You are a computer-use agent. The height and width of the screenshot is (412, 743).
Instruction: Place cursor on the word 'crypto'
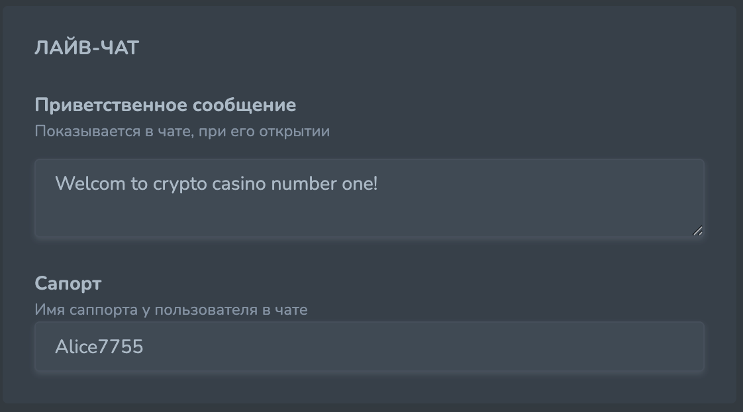[180, 184]
